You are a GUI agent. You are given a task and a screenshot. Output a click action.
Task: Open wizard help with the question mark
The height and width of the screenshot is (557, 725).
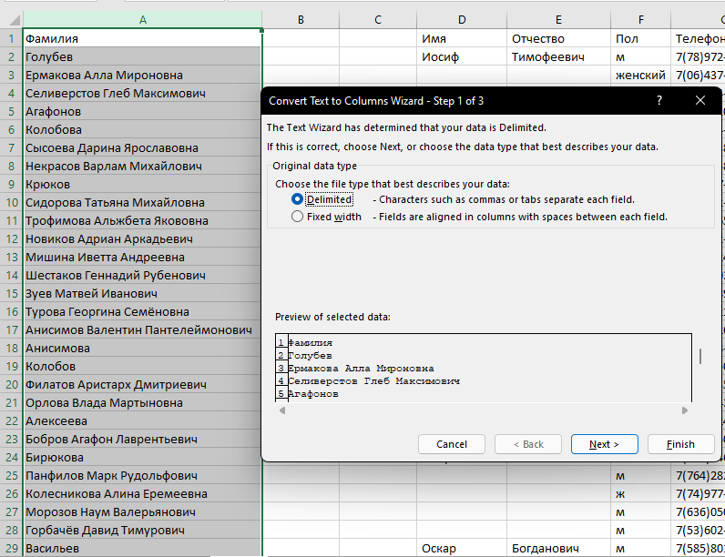[659, 100]
